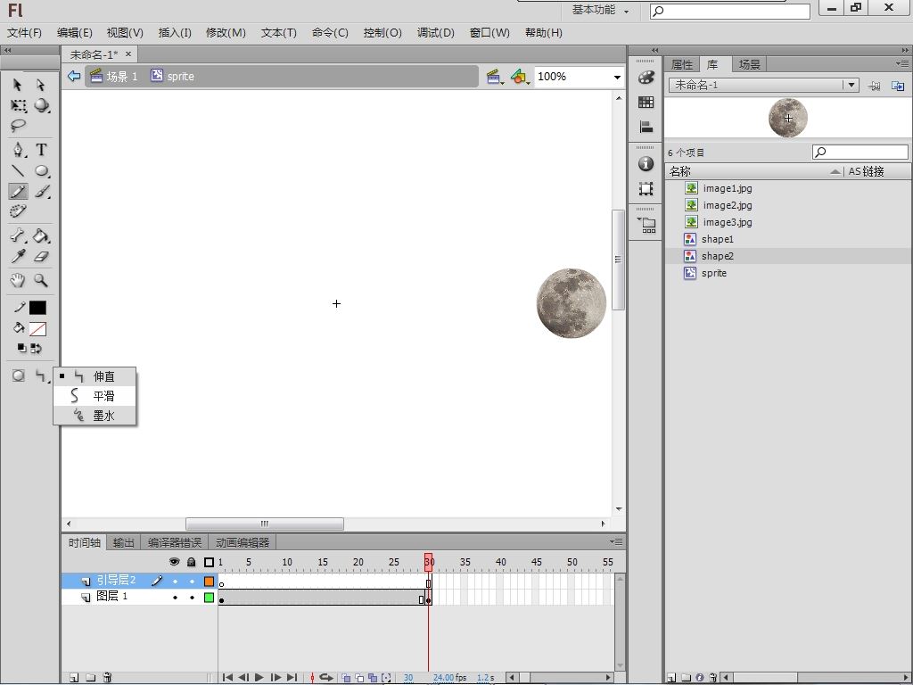Viewport: 913px width, 685px height.
Task: Open the 未命名-1 library document dropdown
Action: (851, 86)
